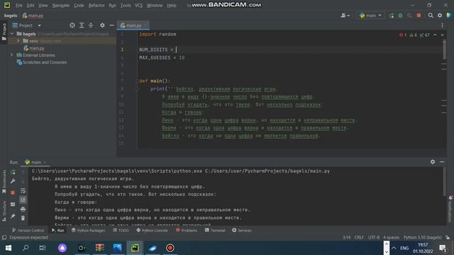Stop the process in the Run panel
This screenshot has width=454, height=255.
click(13, 193)
